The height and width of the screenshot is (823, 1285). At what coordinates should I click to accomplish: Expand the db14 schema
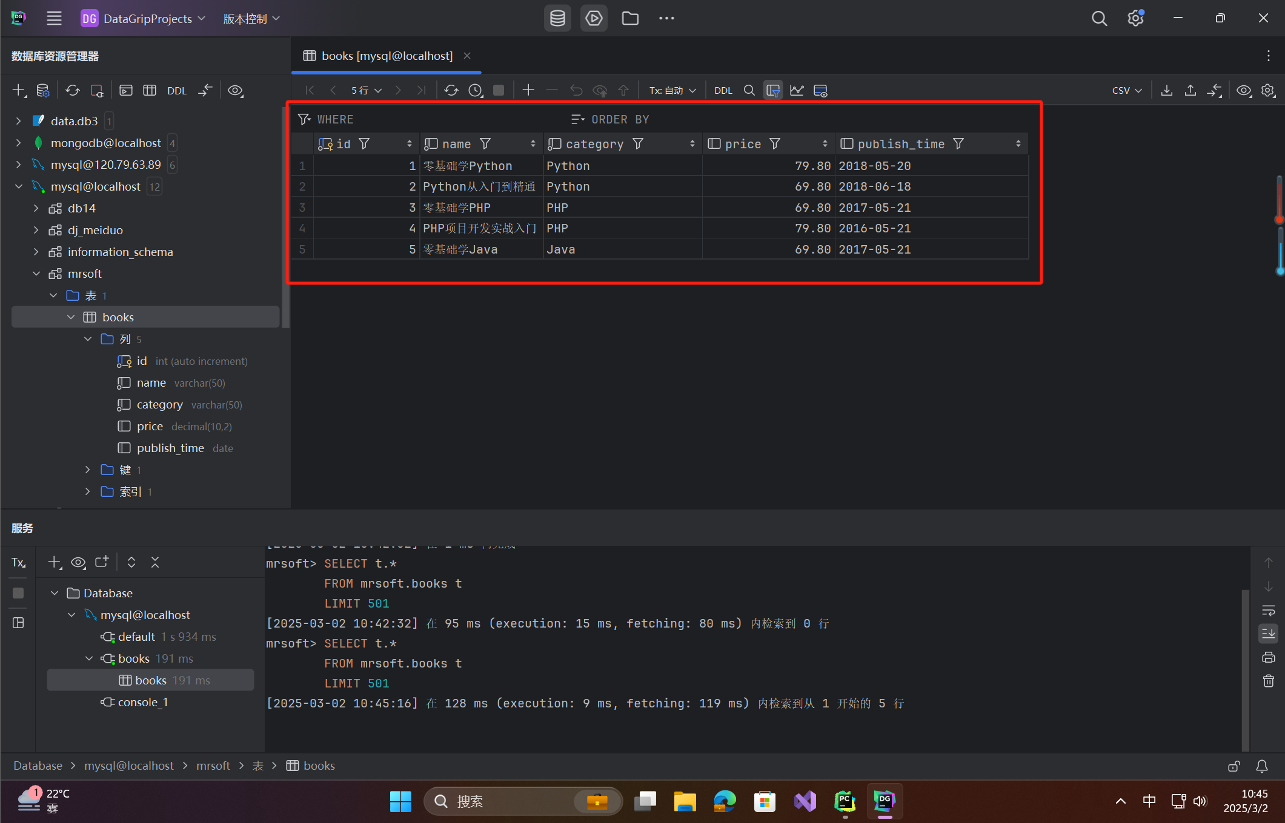(36, 208)
